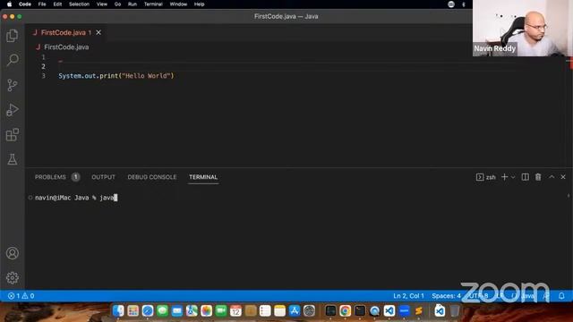Open Sublime Text from the Dock
Image resolution: width=573 pixels, height=322 pixels.
pos(419,311)
